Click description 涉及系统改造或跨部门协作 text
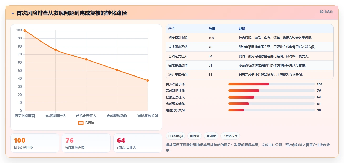Image resolution: width=344 pixels, height=163 pixels. [x=273, y=65]
